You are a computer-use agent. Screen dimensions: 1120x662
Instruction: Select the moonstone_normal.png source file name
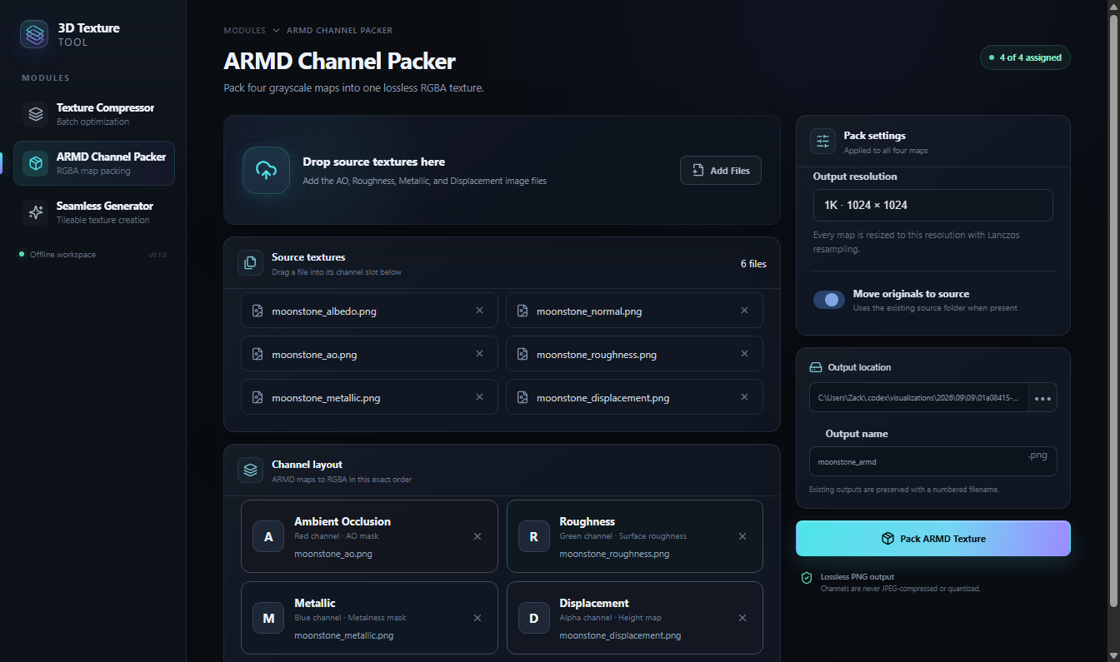click(589, 311)
